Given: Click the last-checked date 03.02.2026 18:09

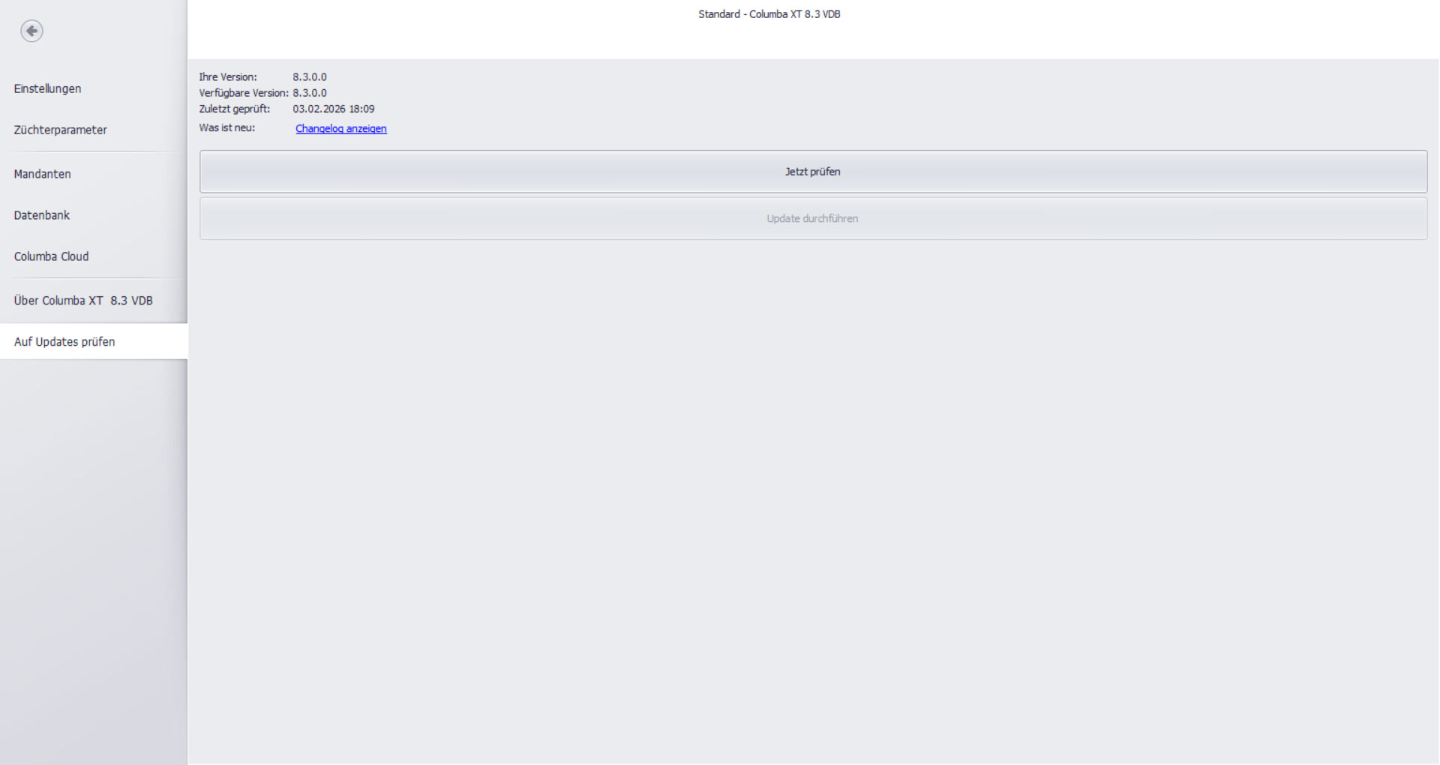Looking at the screenshot, I should point(333,109).
